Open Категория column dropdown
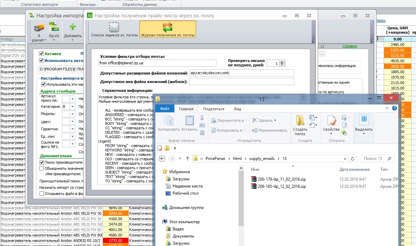 pos(73,106)
